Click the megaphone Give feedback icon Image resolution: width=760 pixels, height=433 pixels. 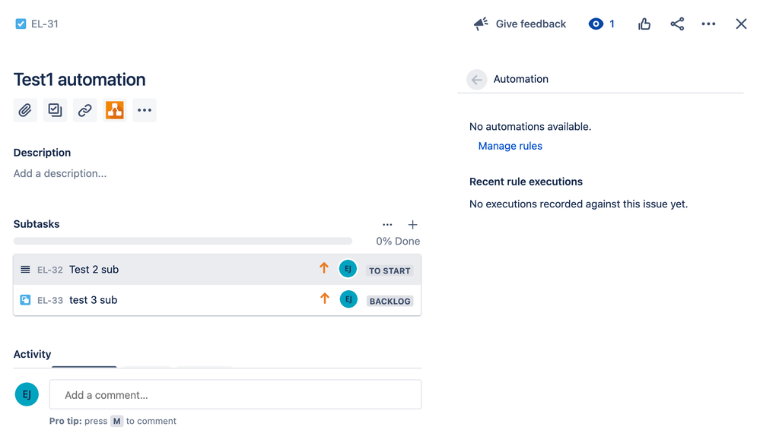481,24
